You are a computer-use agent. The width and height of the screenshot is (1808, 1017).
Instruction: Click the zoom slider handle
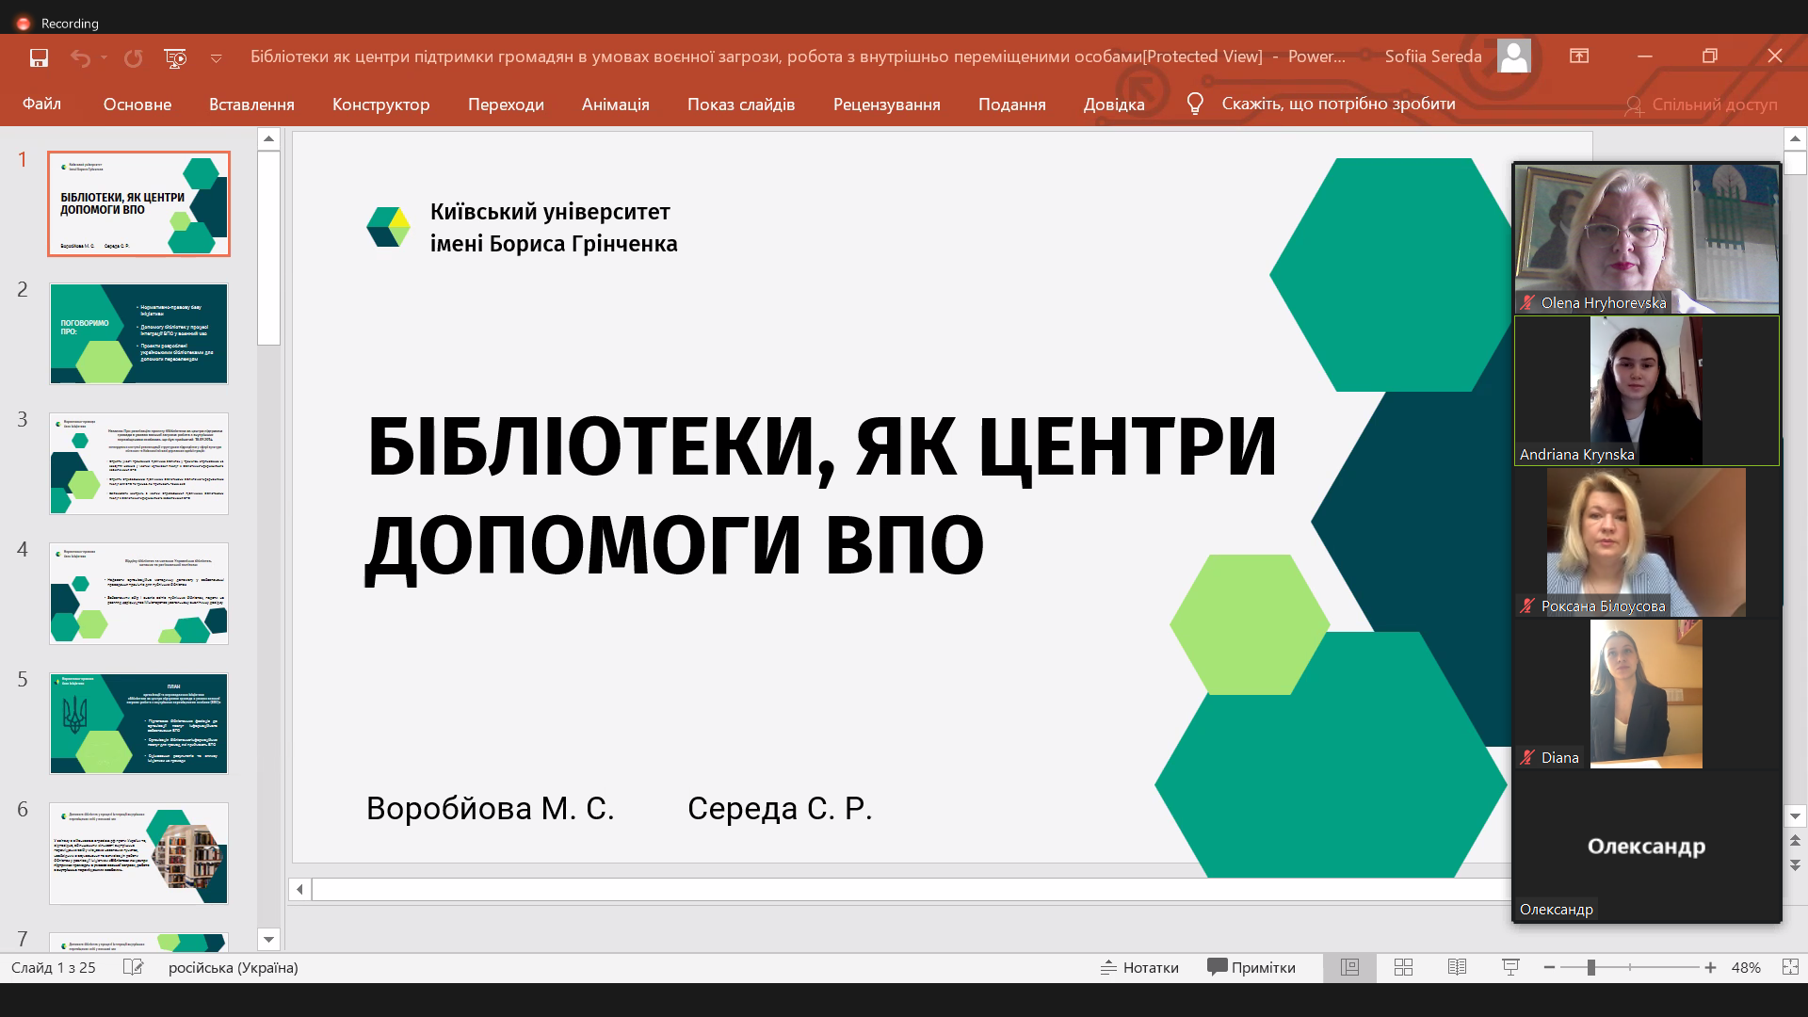(1590, 967)
